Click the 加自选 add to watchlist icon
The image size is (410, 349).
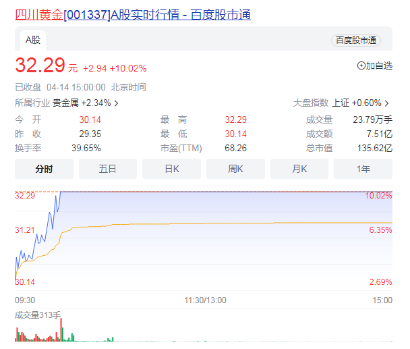pos(361,66)
